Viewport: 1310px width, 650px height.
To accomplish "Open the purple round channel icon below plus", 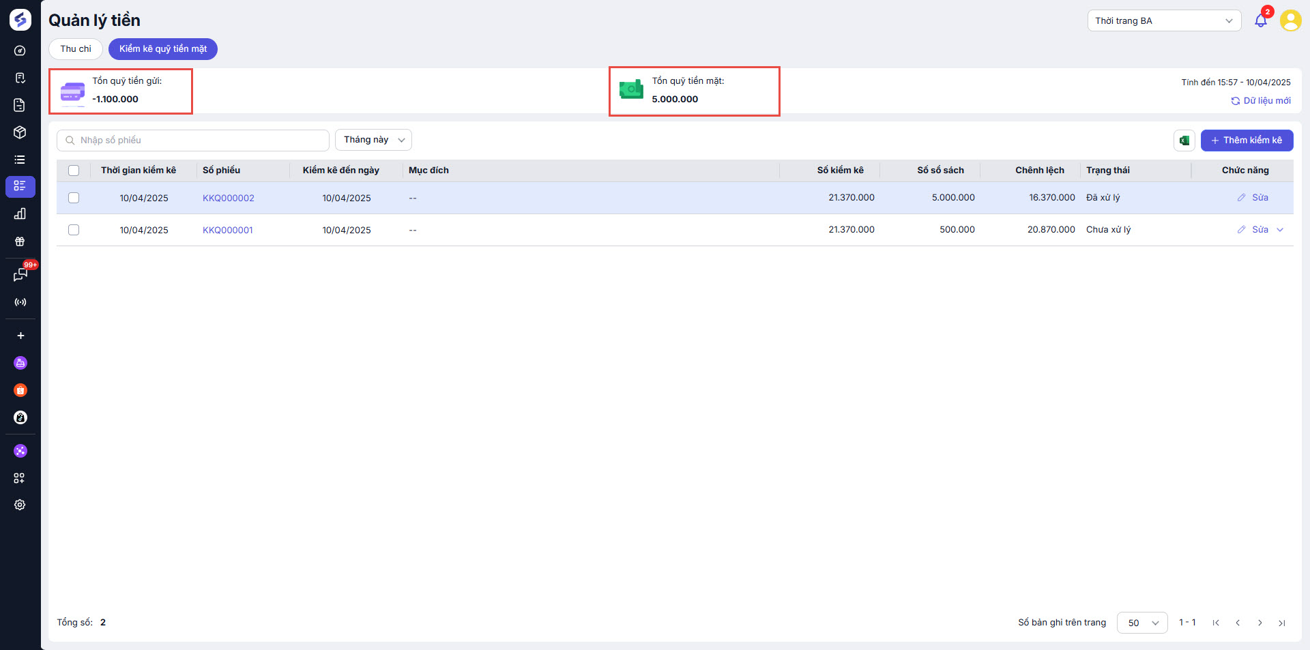I will tap(20, 363).
